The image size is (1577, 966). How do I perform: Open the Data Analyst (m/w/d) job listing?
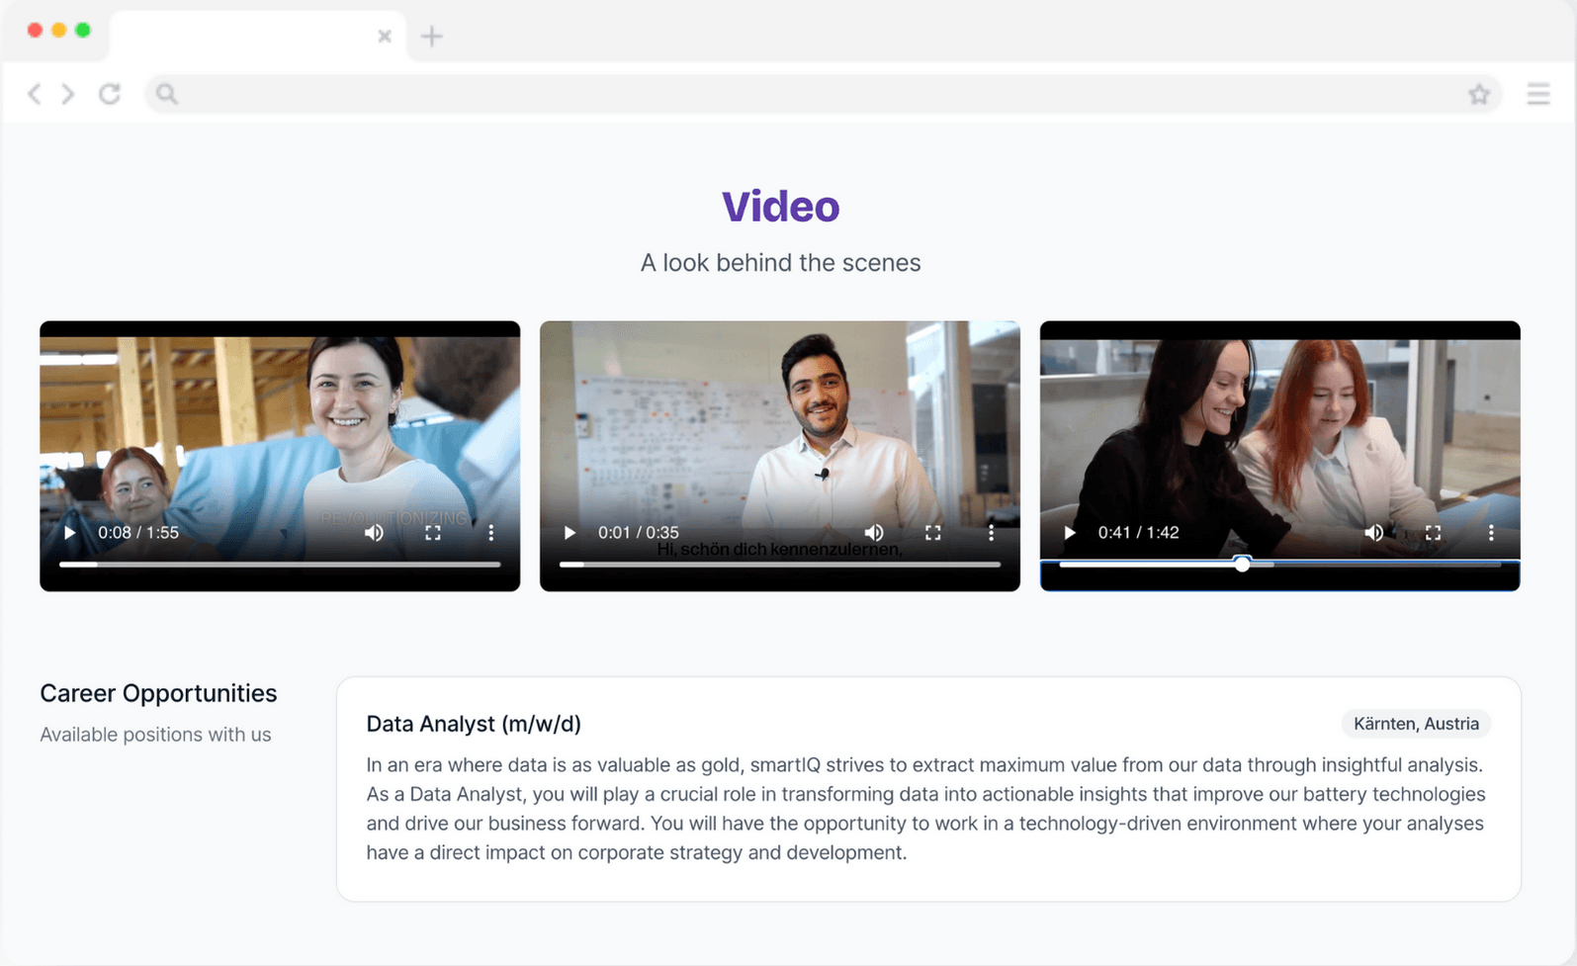pyautogui.click(x=474, y=724)
